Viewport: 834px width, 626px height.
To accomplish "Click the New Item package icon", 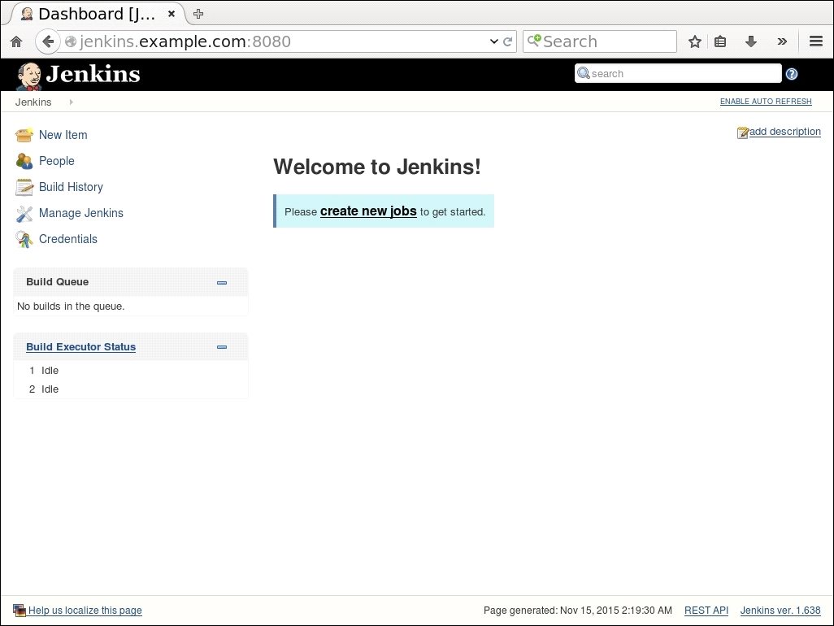I will click(24, 135).
